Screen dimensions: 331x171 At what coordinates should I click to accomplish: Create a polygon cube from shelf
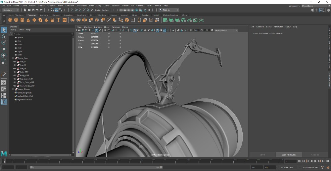[16, 20]
